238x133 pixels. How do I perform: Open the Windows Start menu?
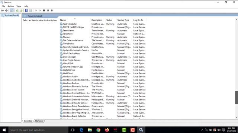click(x=4, y=130)
